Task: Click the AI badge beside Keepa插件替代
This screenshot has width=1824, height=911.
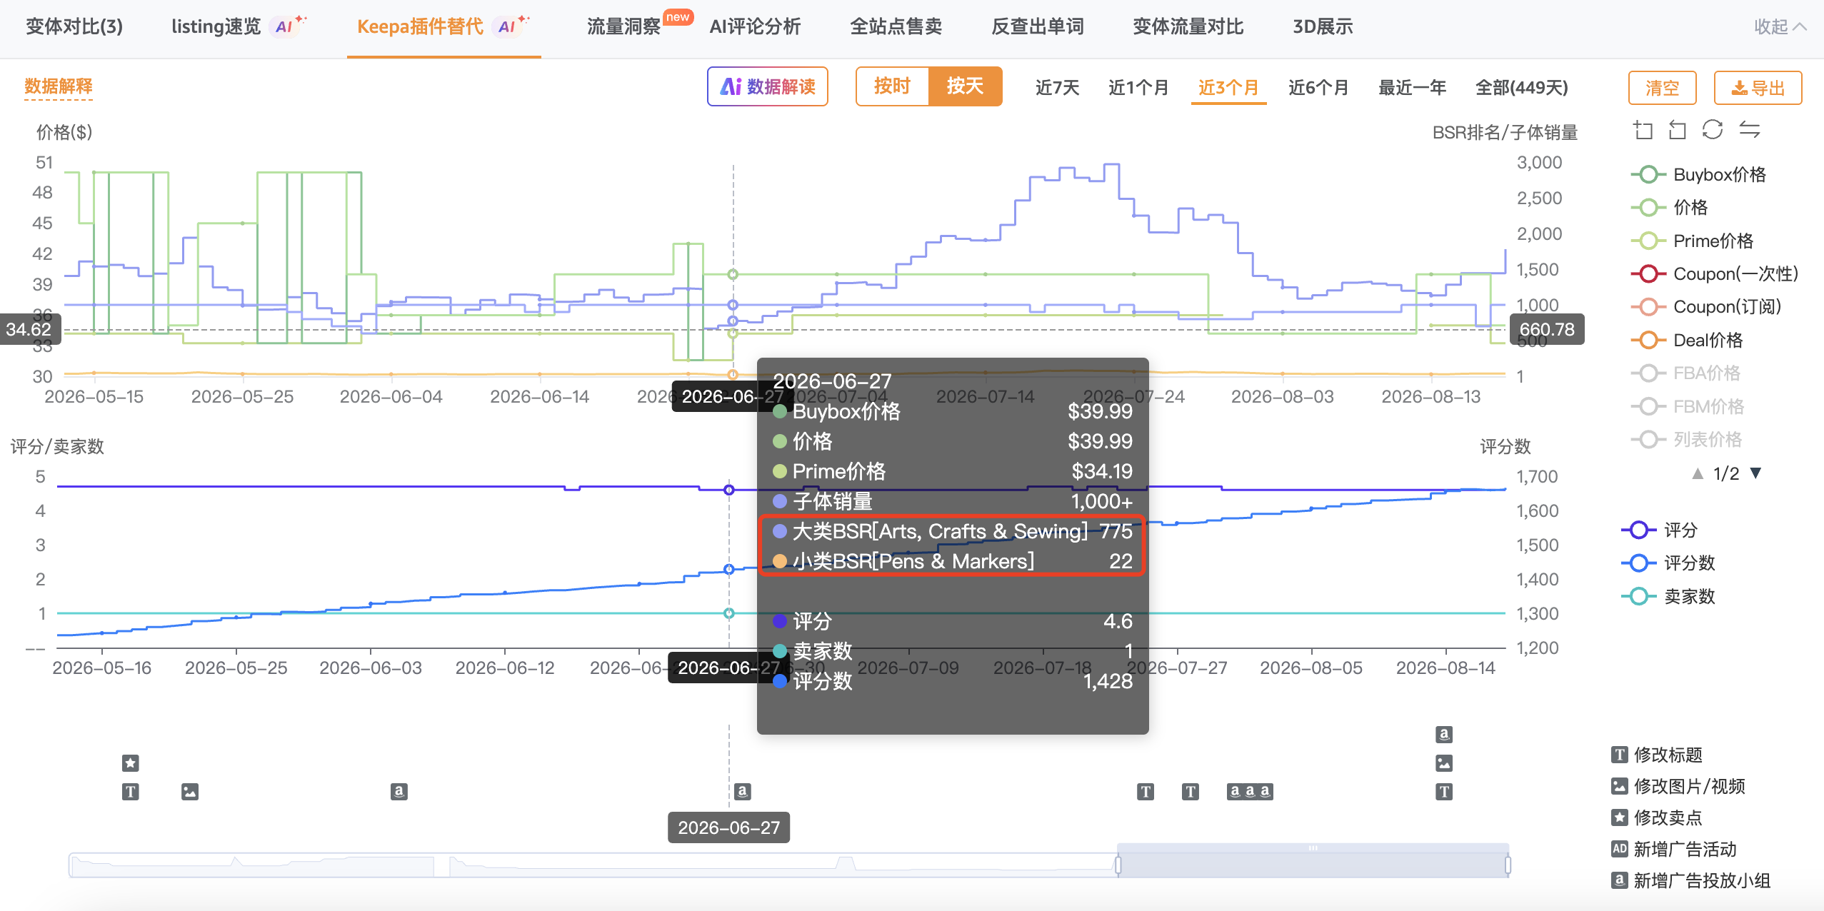Action: (510, 26)
